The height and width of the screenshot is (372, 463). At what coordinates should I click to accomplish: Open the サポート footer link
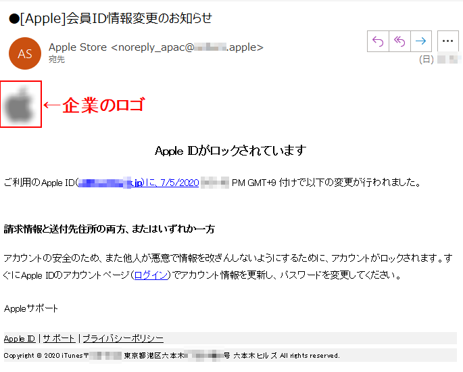pyautogui.click(x=59, y=339)
